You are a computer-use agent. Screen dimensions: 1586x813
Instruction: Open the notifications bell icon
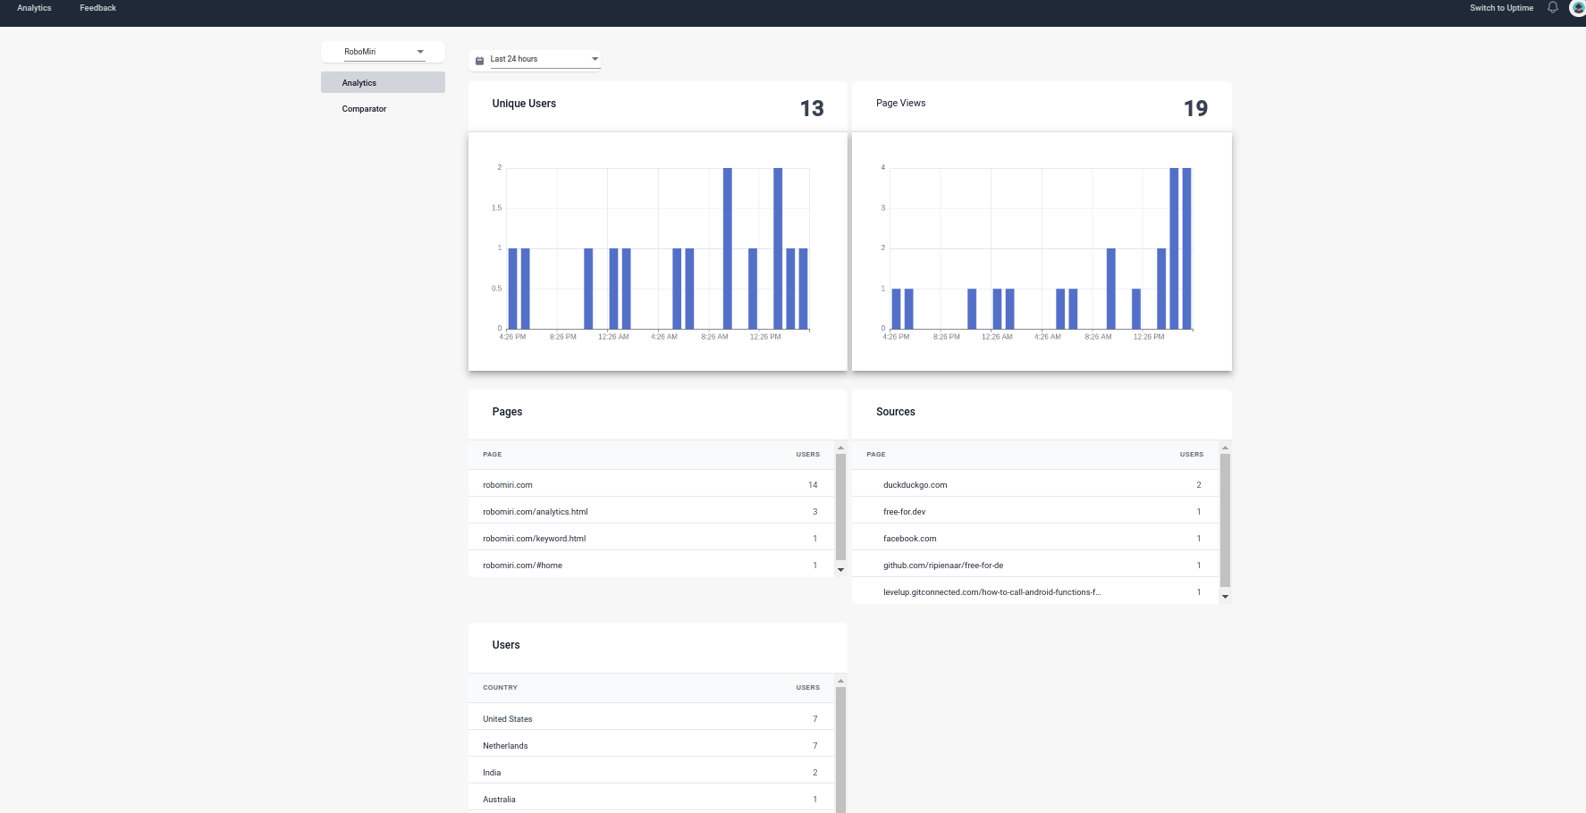pyautogui.click(x=1553, y=7)
